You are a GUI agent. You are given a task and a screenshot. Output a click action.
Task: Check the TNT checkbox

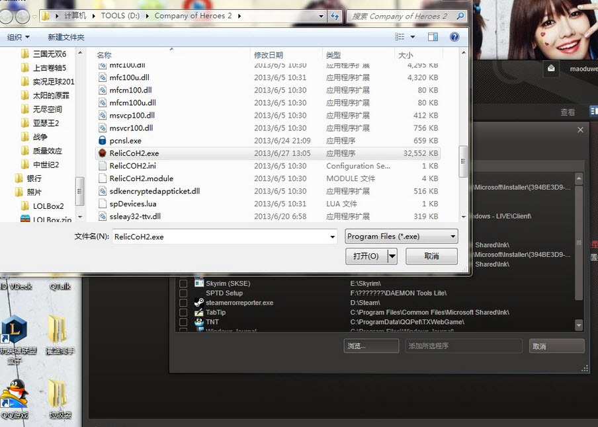[183, 322]
